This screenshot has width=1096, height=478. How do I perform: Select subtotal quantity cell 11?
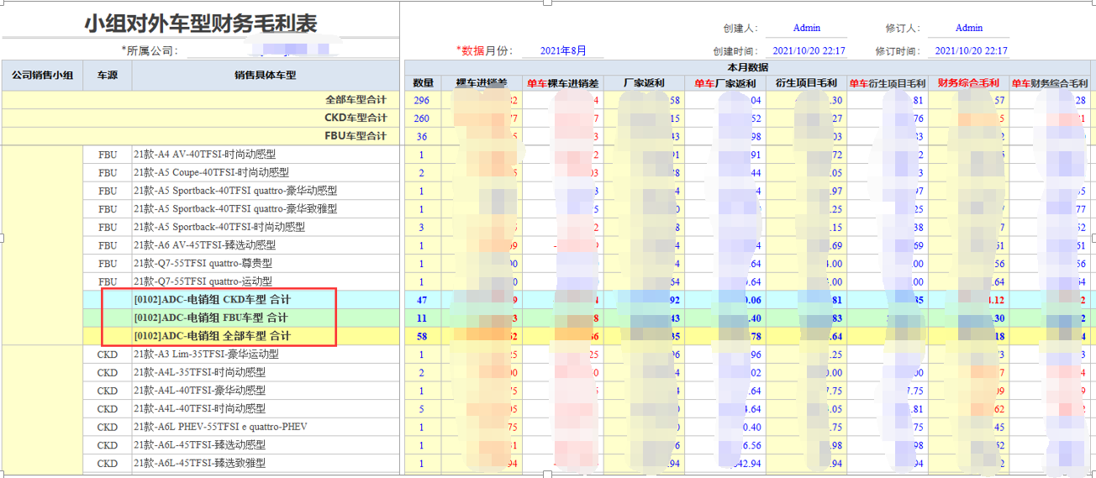[424, 318]
